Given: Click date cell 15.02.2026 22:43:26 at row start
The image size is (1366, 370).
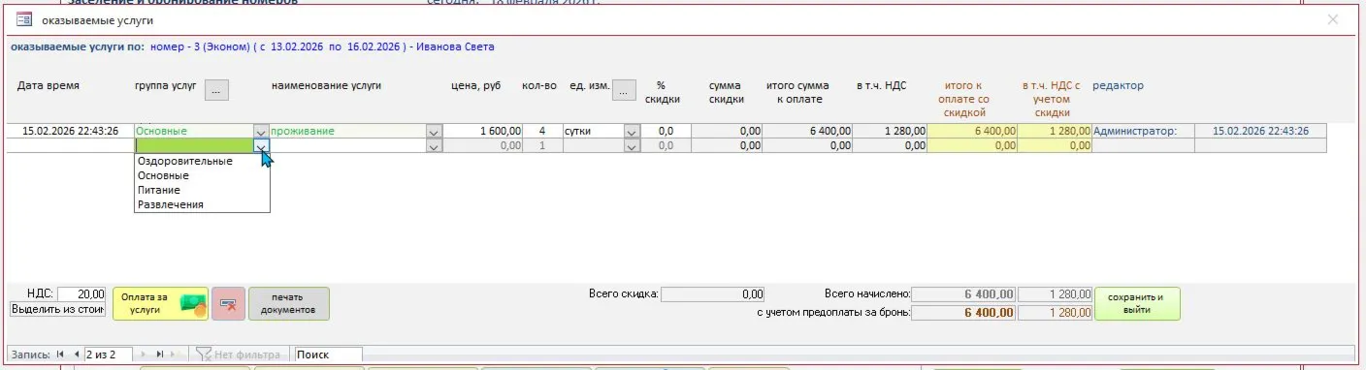Looking at the screenshot, I should pyautogui.click(x=70, y=131).
